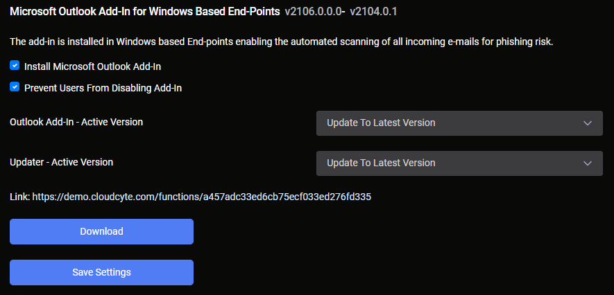
Task: Click the v2104.0.1 version number
Action: coord(377,12)
